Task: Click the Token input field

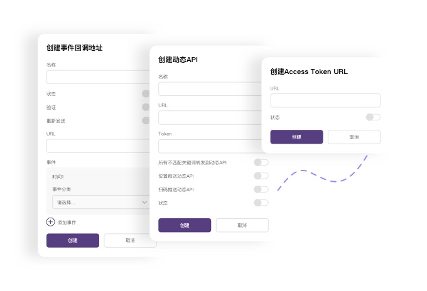Action: [x=213, y=146]
